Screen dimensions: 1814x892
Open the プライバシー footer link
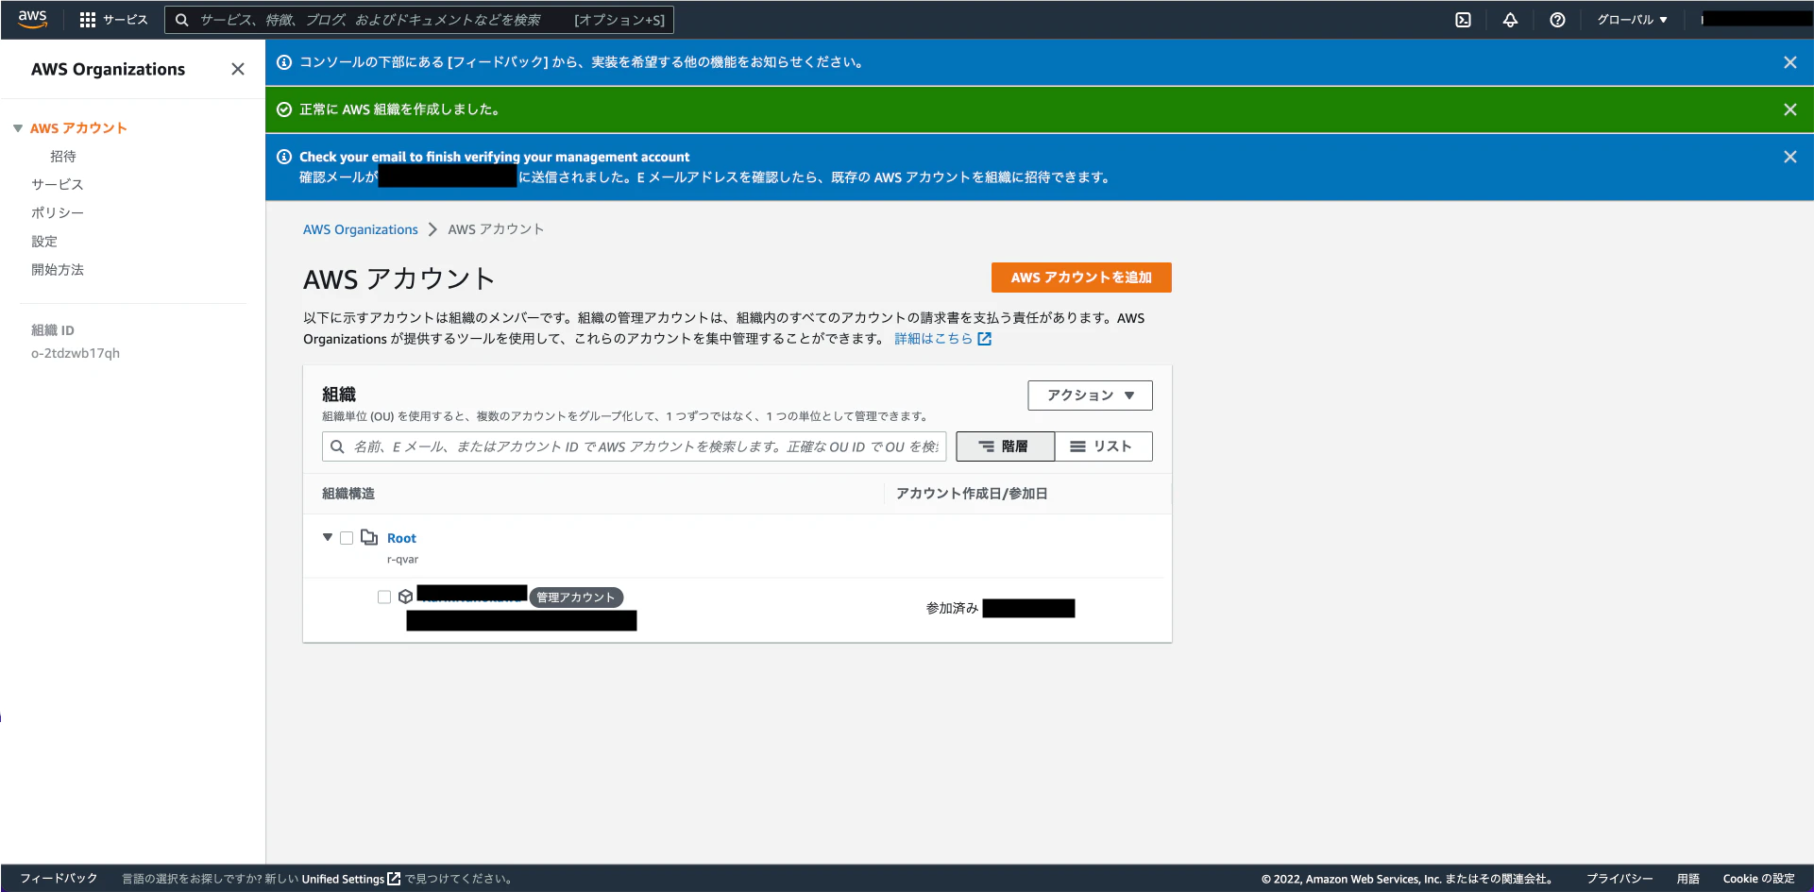coord(1619,879)
